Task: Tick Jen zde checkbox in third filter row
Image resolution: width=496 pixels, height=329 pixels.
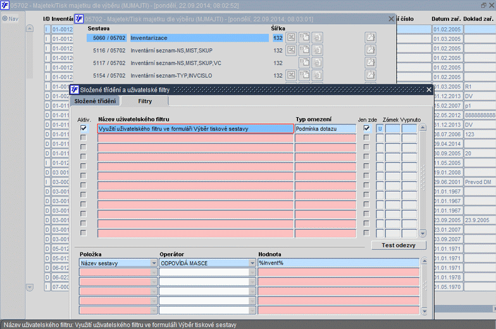Action: 366,147
